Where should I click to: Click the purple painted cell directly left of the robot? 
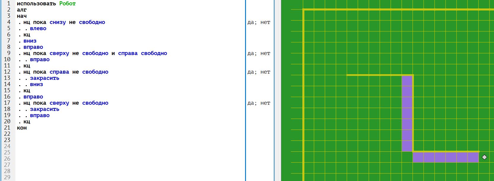click(473, 157)
